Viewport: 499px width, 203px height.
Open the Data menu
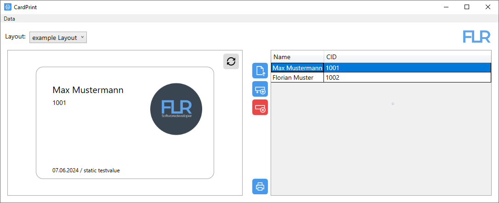tap(9, 19)
